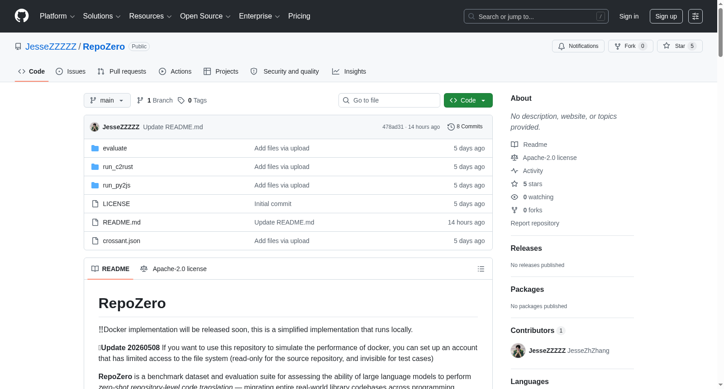View the 8 Commits history
Image resolution: width=724 pixels, height=389 pixels.
pyautogui.click(x=465, y=127)
